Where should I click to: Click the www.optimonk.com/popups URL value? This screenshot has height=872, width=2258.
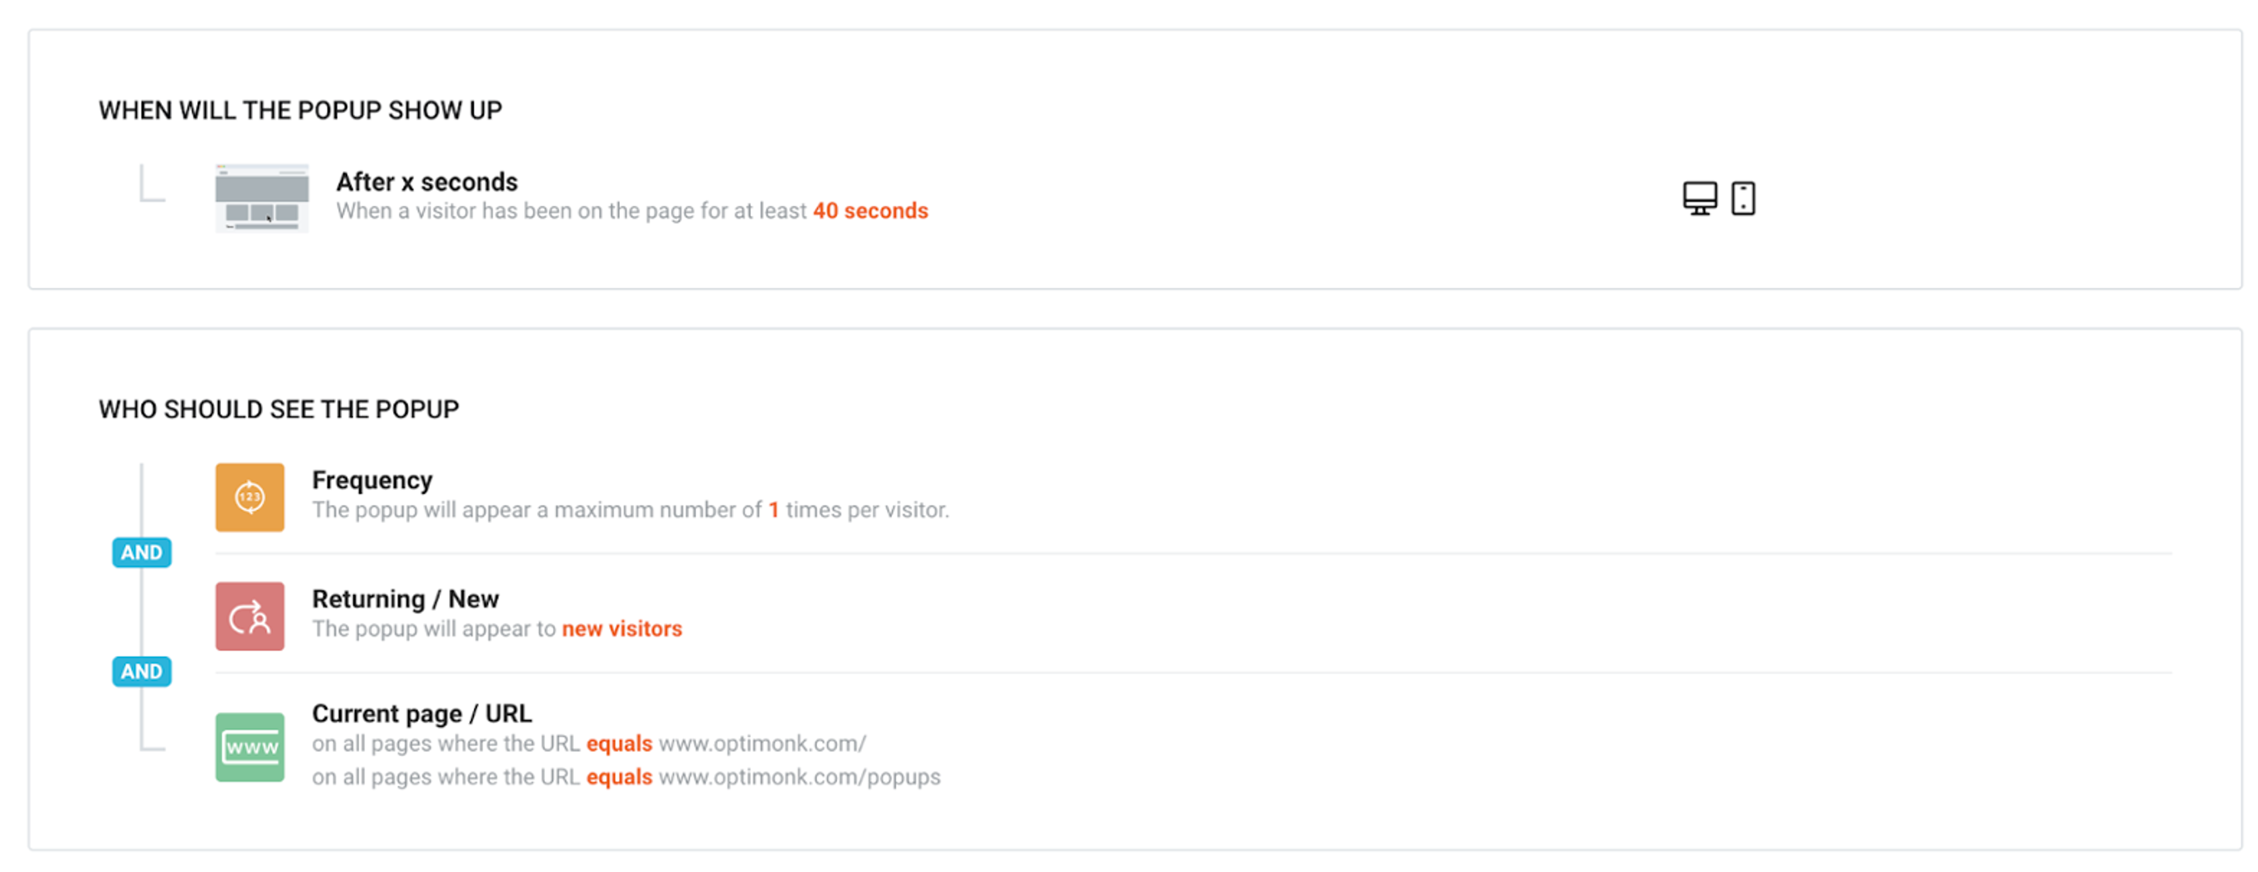click(x=800, y=777)
